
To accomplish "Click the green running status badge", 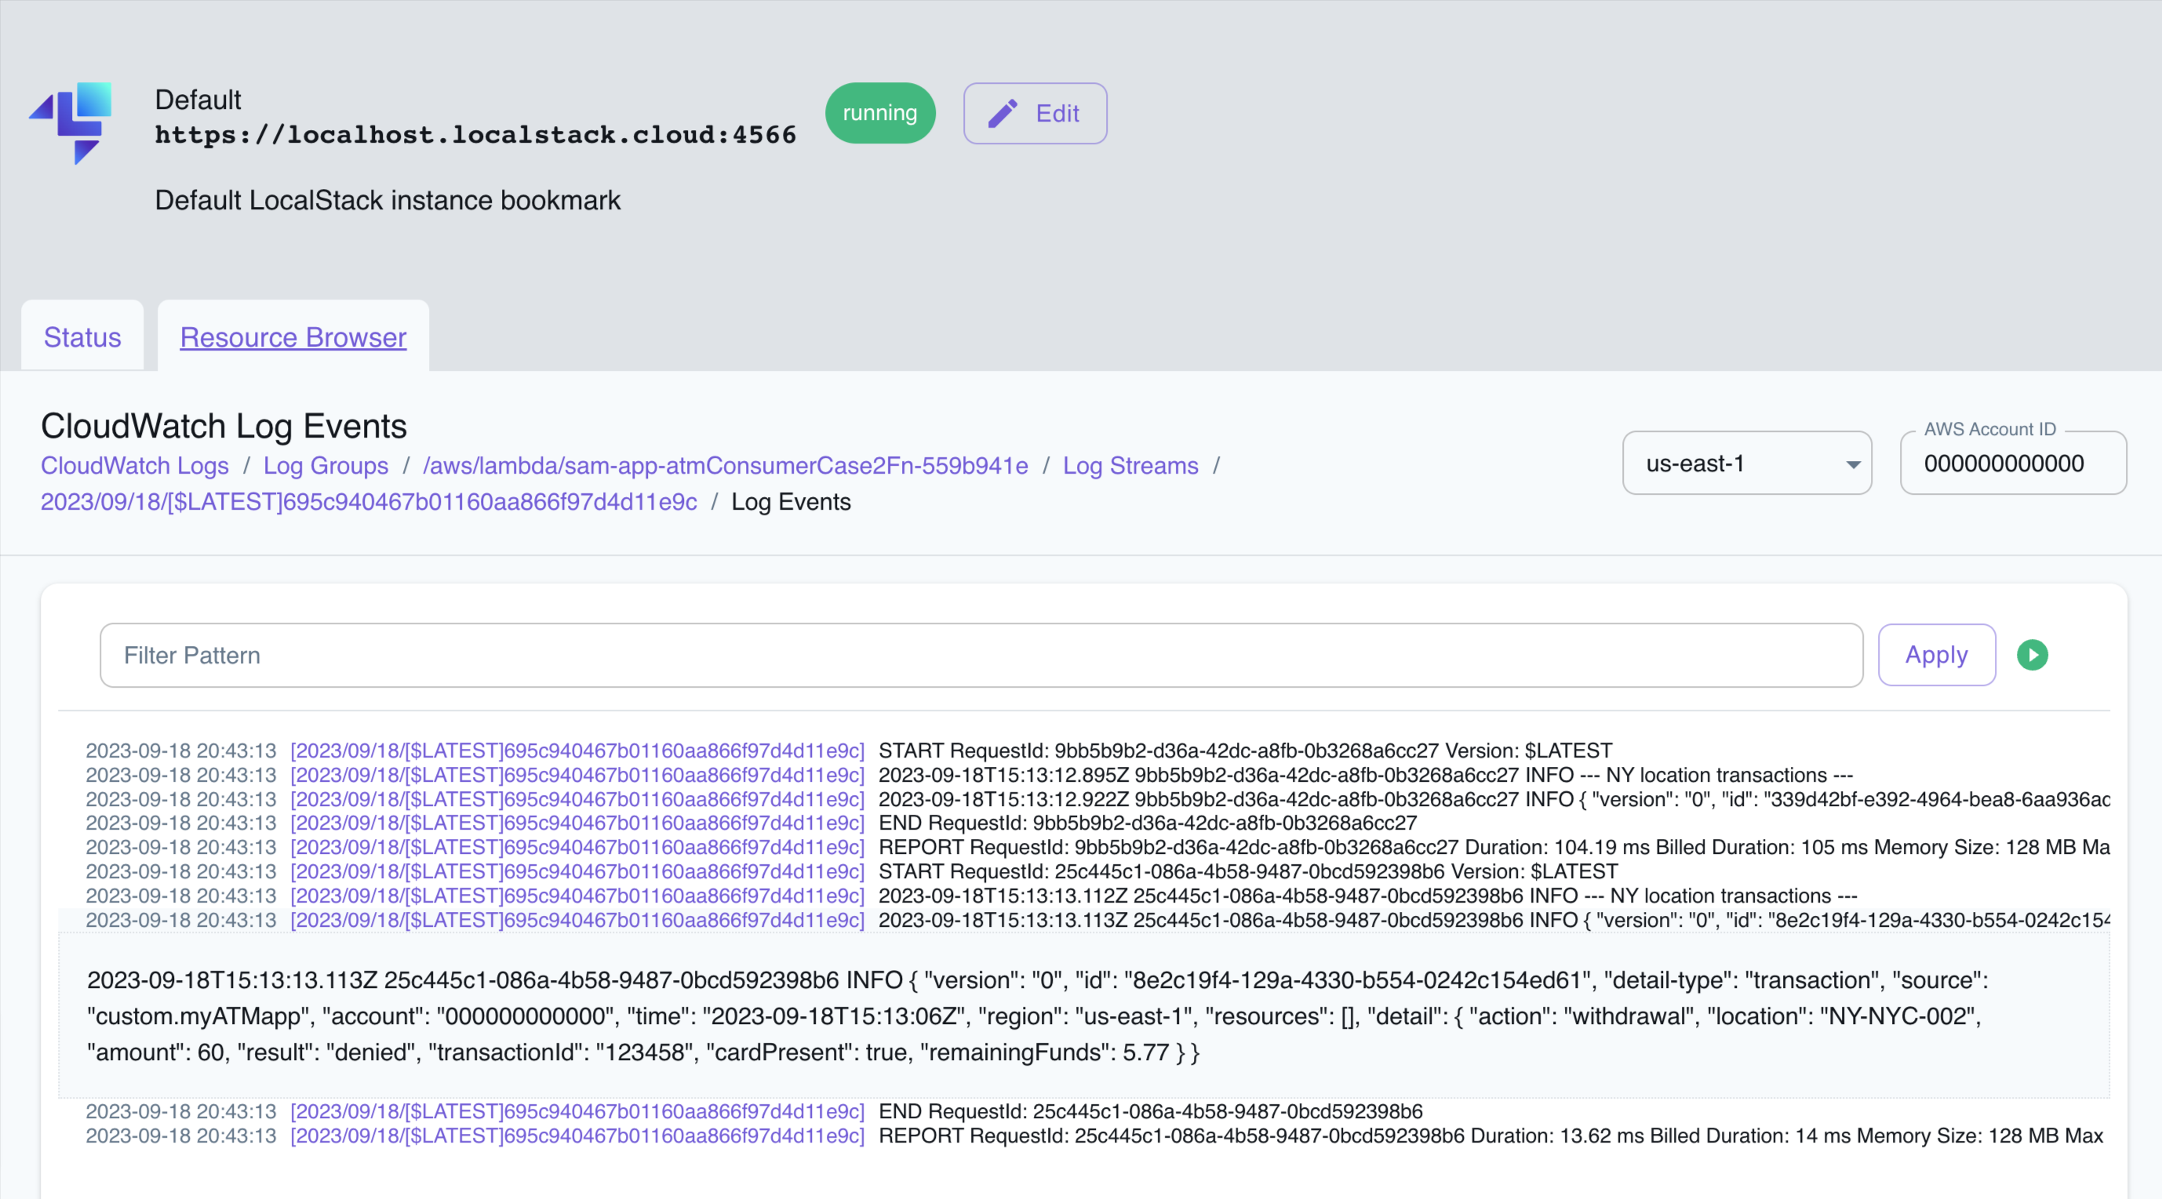I will 879,113.
